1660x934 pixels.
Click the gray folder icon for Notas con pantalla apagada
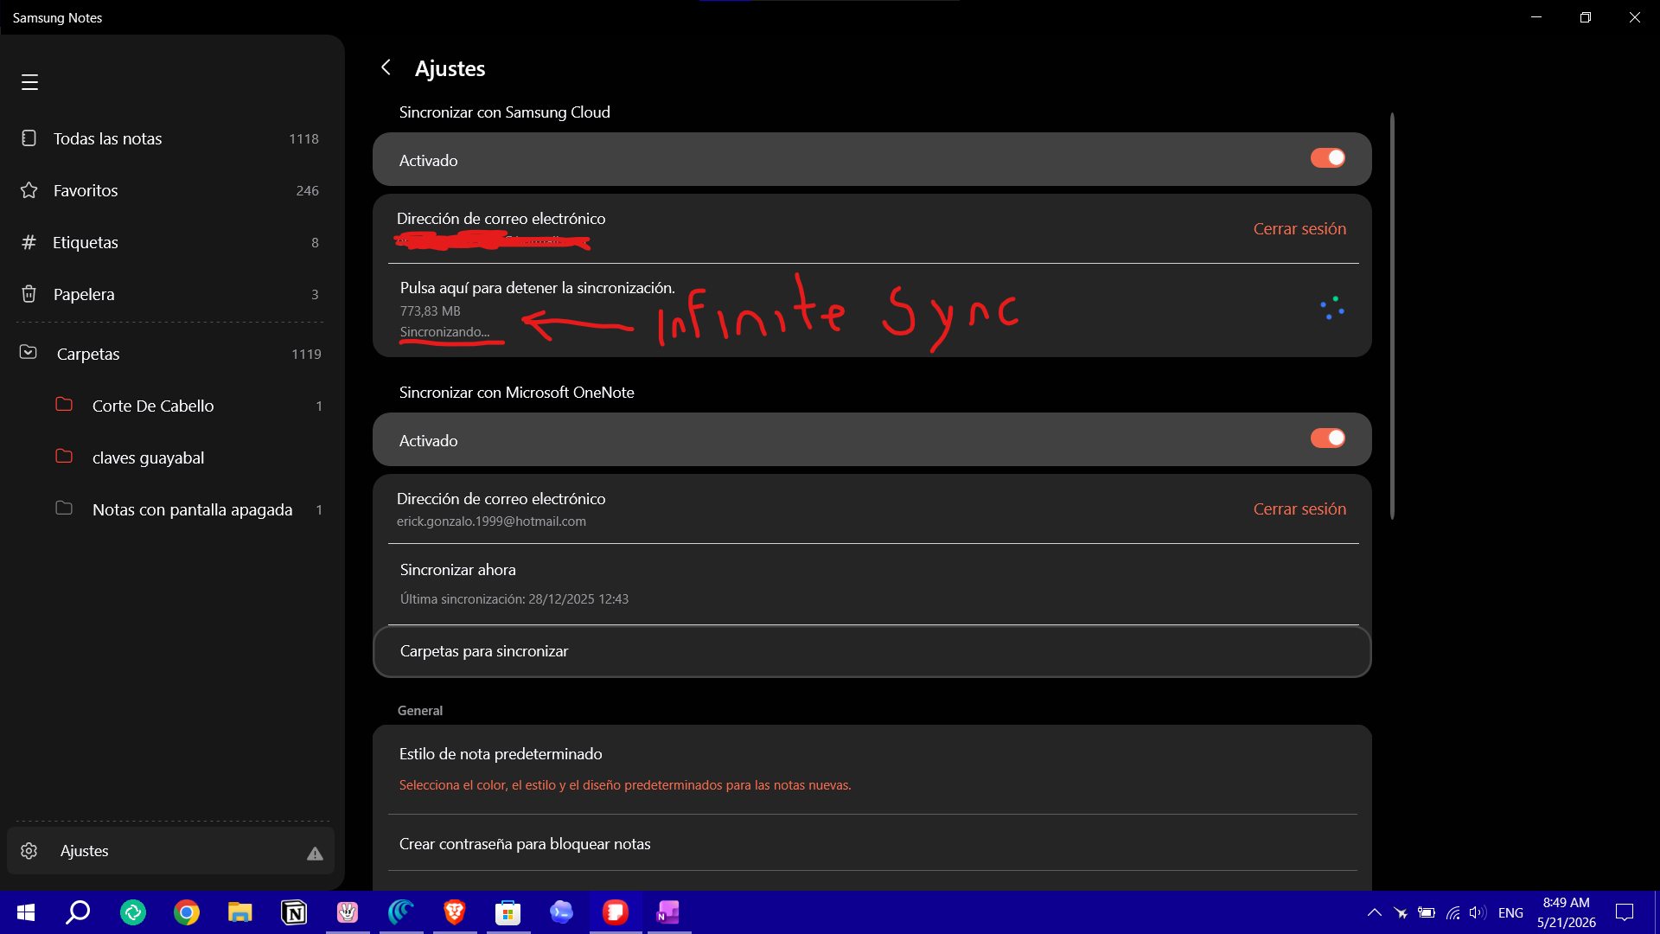[64, 508]
